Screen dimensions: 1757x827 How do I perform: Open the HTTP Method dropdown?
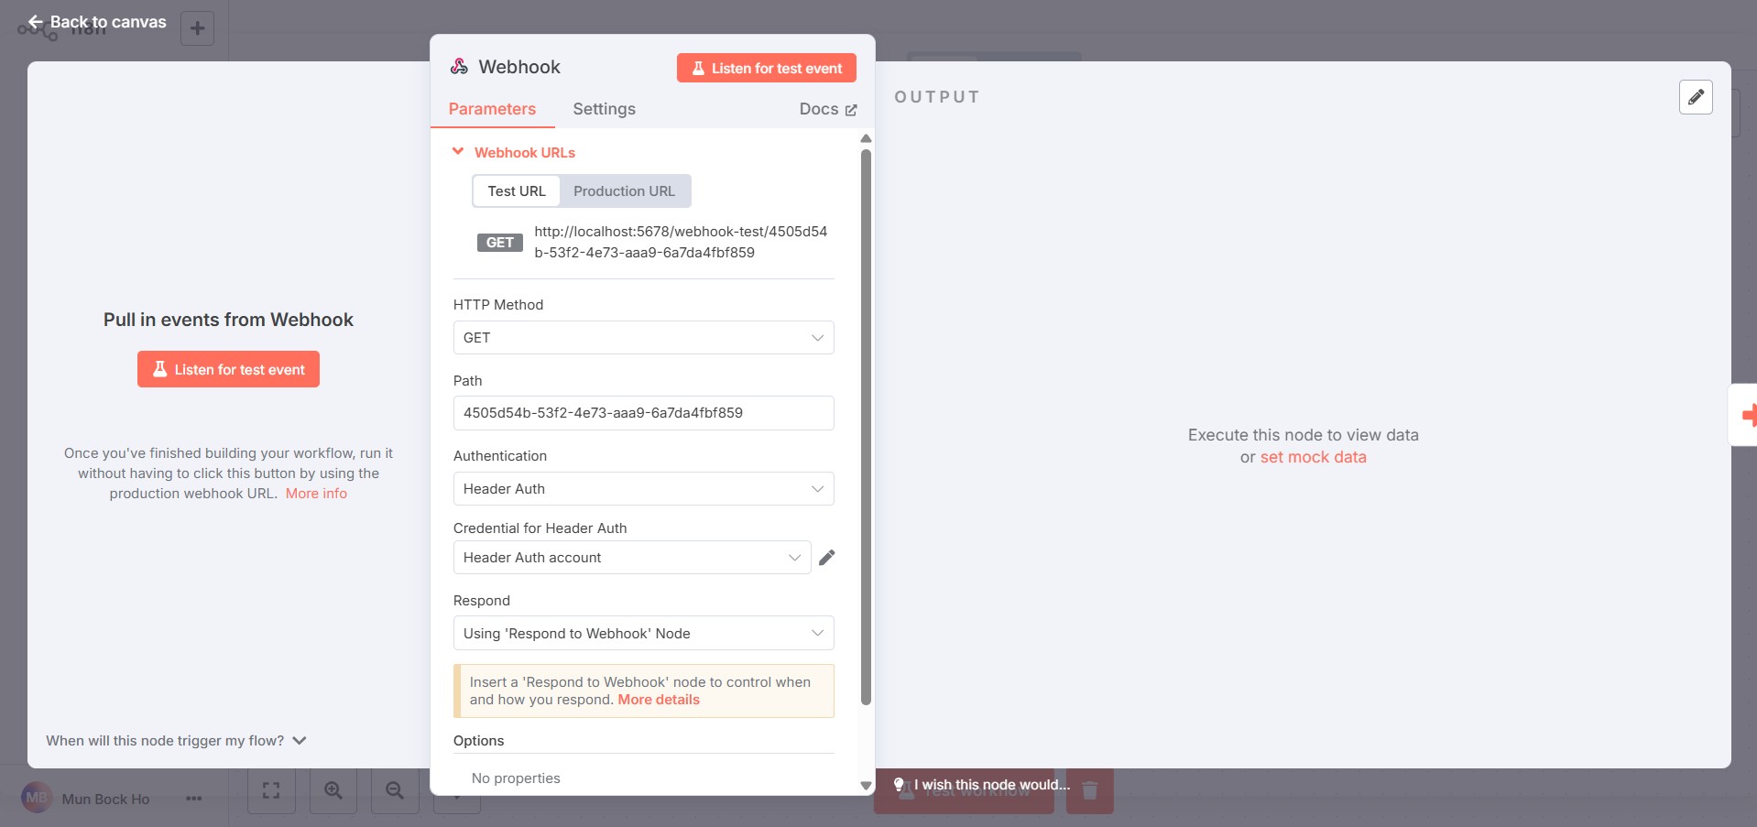click(x=643, y=338)
